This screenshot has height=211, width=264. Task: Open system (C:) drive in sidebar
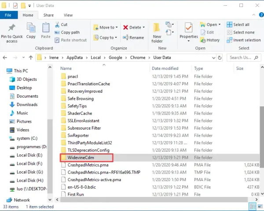[23, 138]
